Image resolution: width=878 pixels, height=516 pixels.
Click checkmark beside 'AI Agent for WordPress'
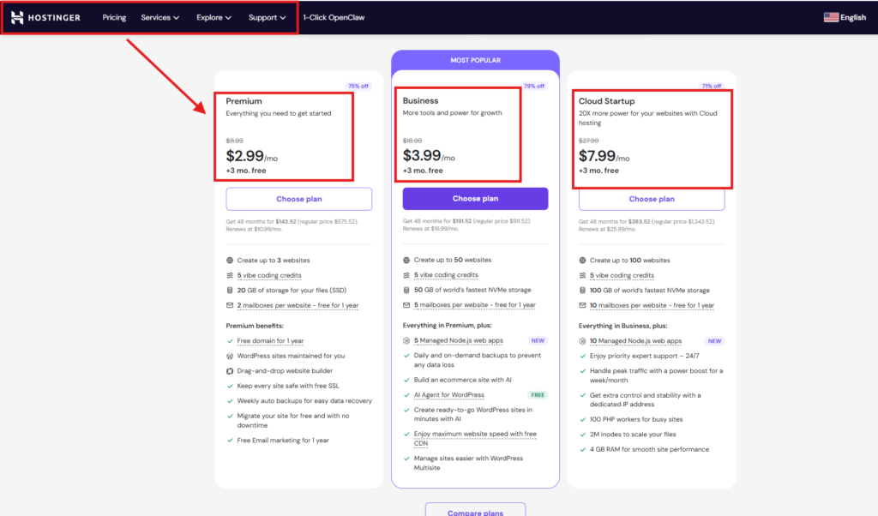[406, 395]
